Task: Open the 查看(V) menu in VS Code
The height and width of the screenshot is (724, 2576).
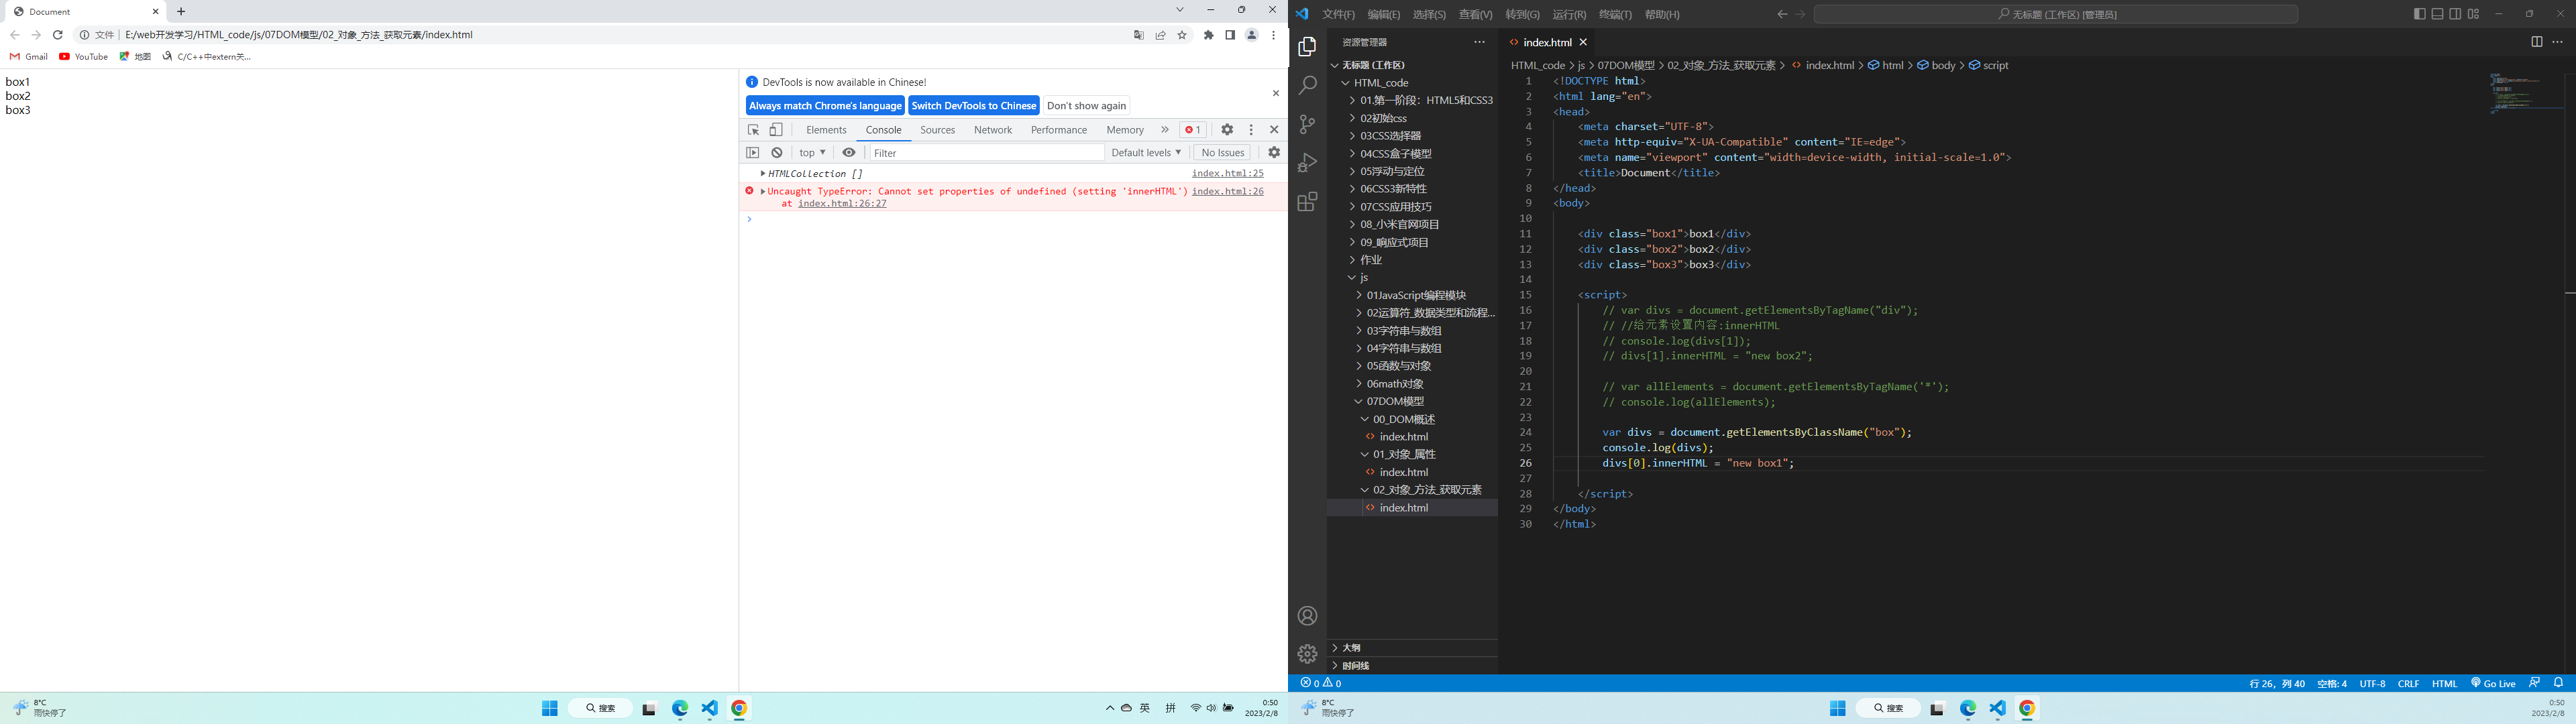Action: [x=1475, y=14]
